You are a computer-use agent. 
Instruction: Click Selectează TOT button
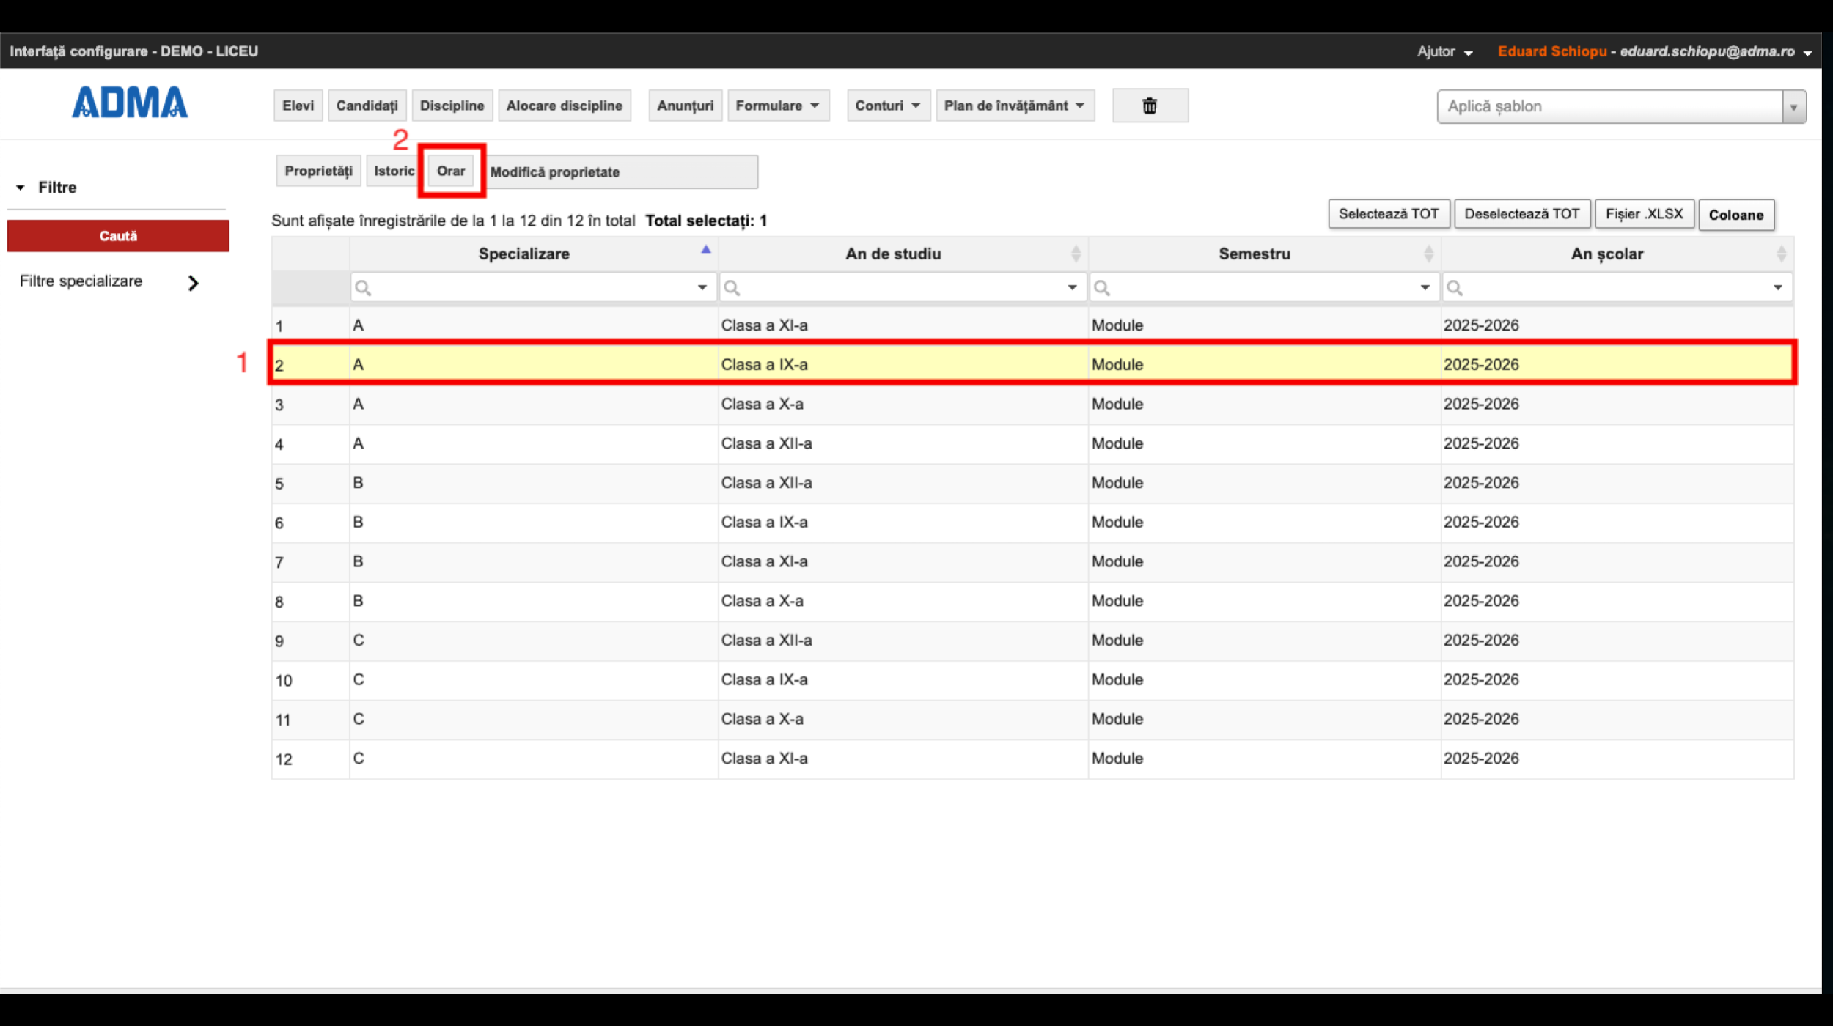click(x=1388, y=214)
